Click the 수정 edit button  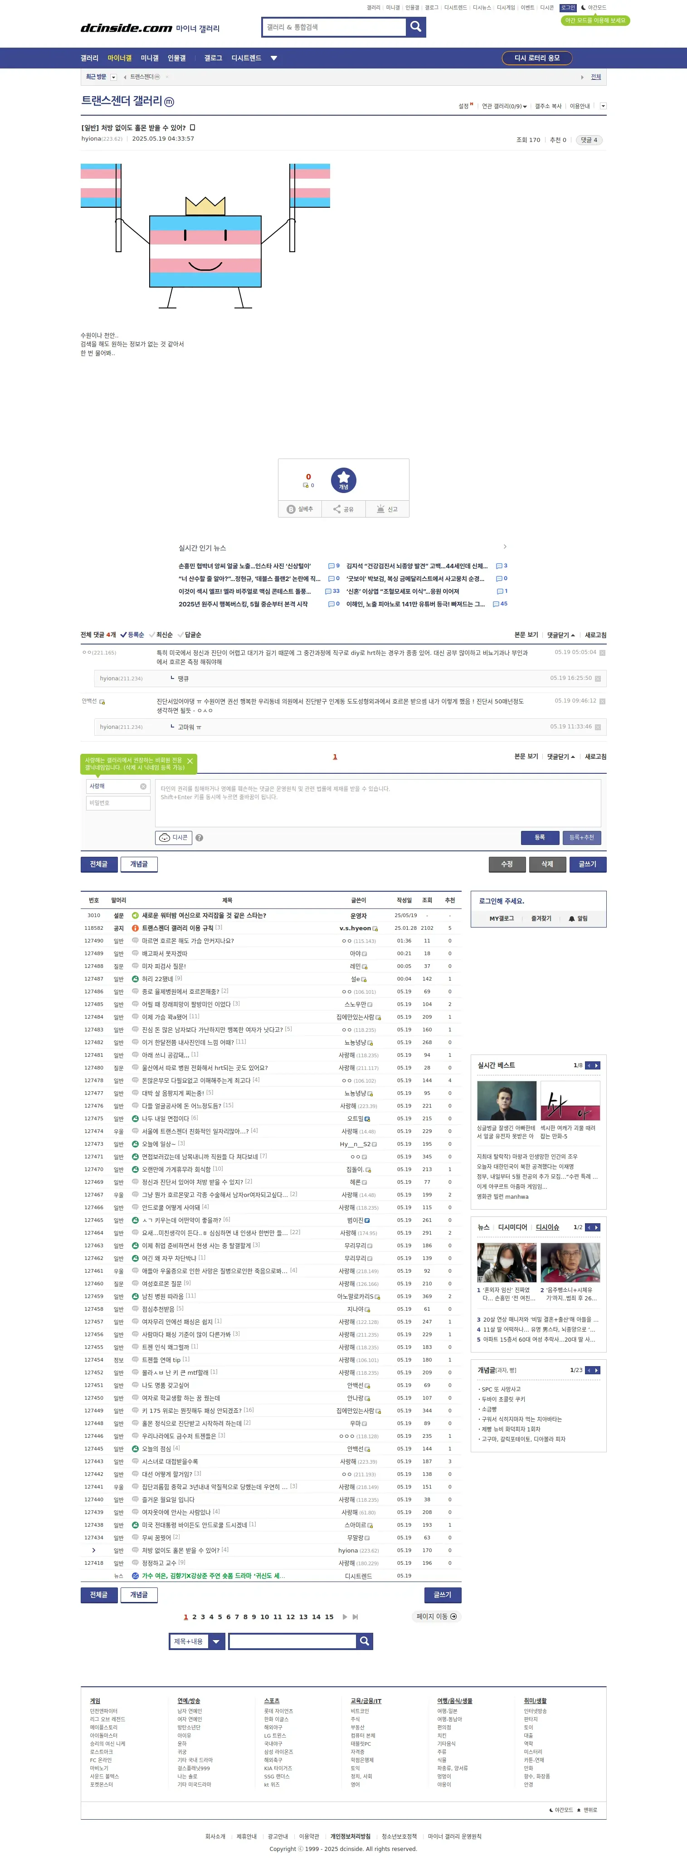pos(507,864)
